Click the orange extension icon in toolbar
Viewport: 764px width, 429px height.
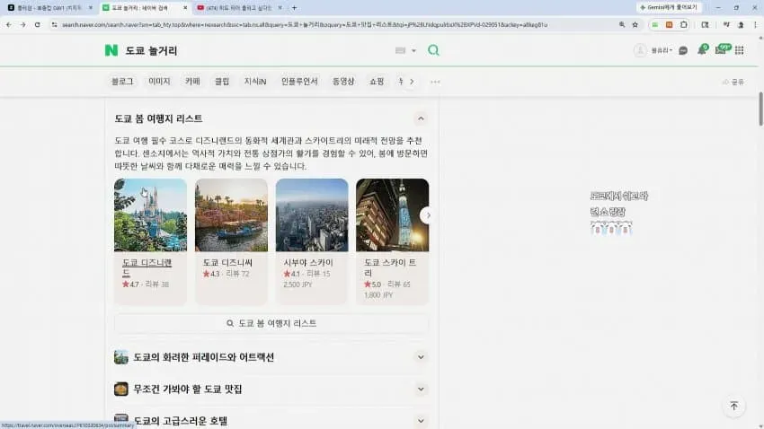[669, 25]
